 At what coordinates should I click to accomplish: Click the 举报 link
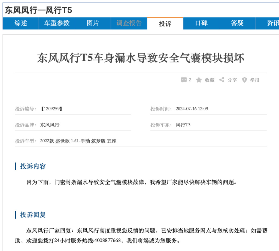pyautogui.click(x=255, y=80)
